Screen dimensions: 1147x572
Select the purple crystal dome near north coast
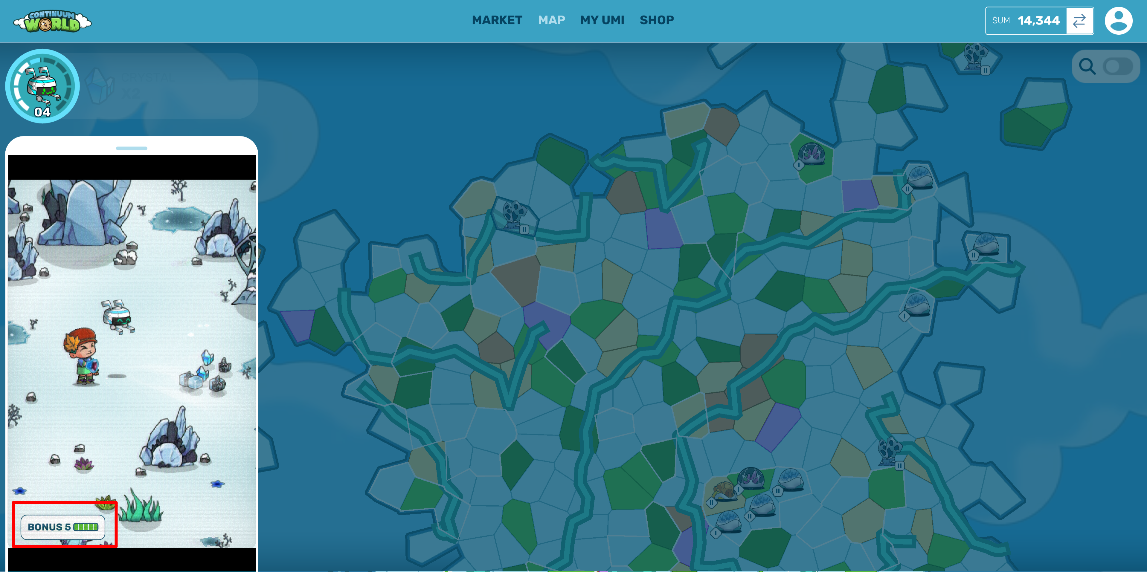click(811, 154)
